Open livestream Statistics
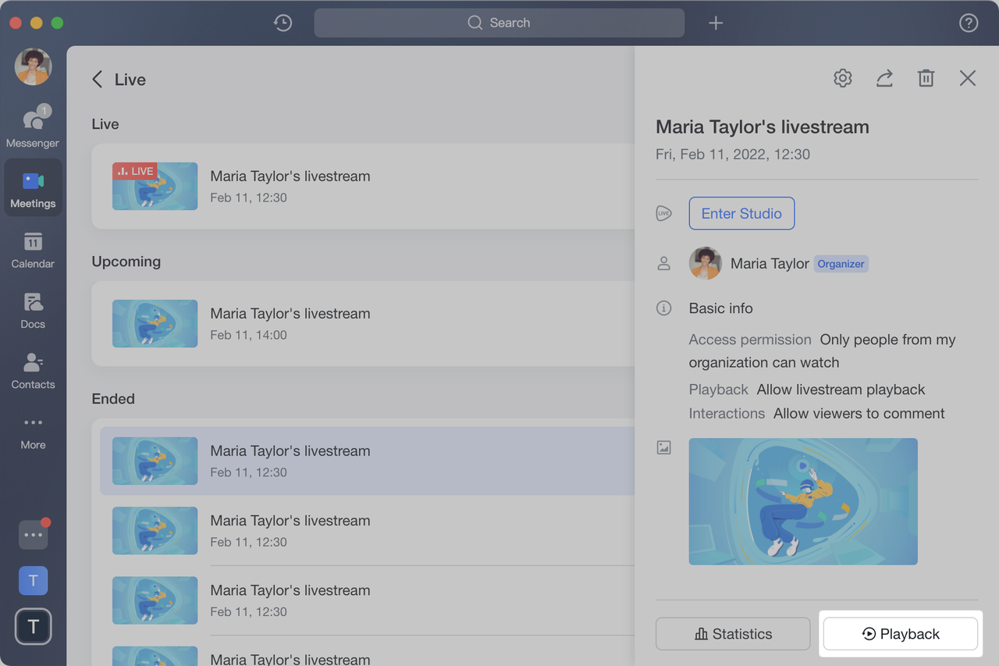 [733, 634]
